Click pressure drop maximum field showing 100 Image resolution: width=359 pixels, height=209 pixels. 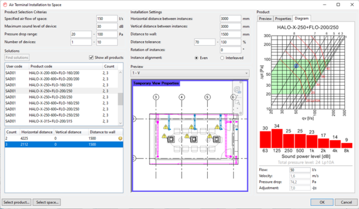tap(107, 34)
